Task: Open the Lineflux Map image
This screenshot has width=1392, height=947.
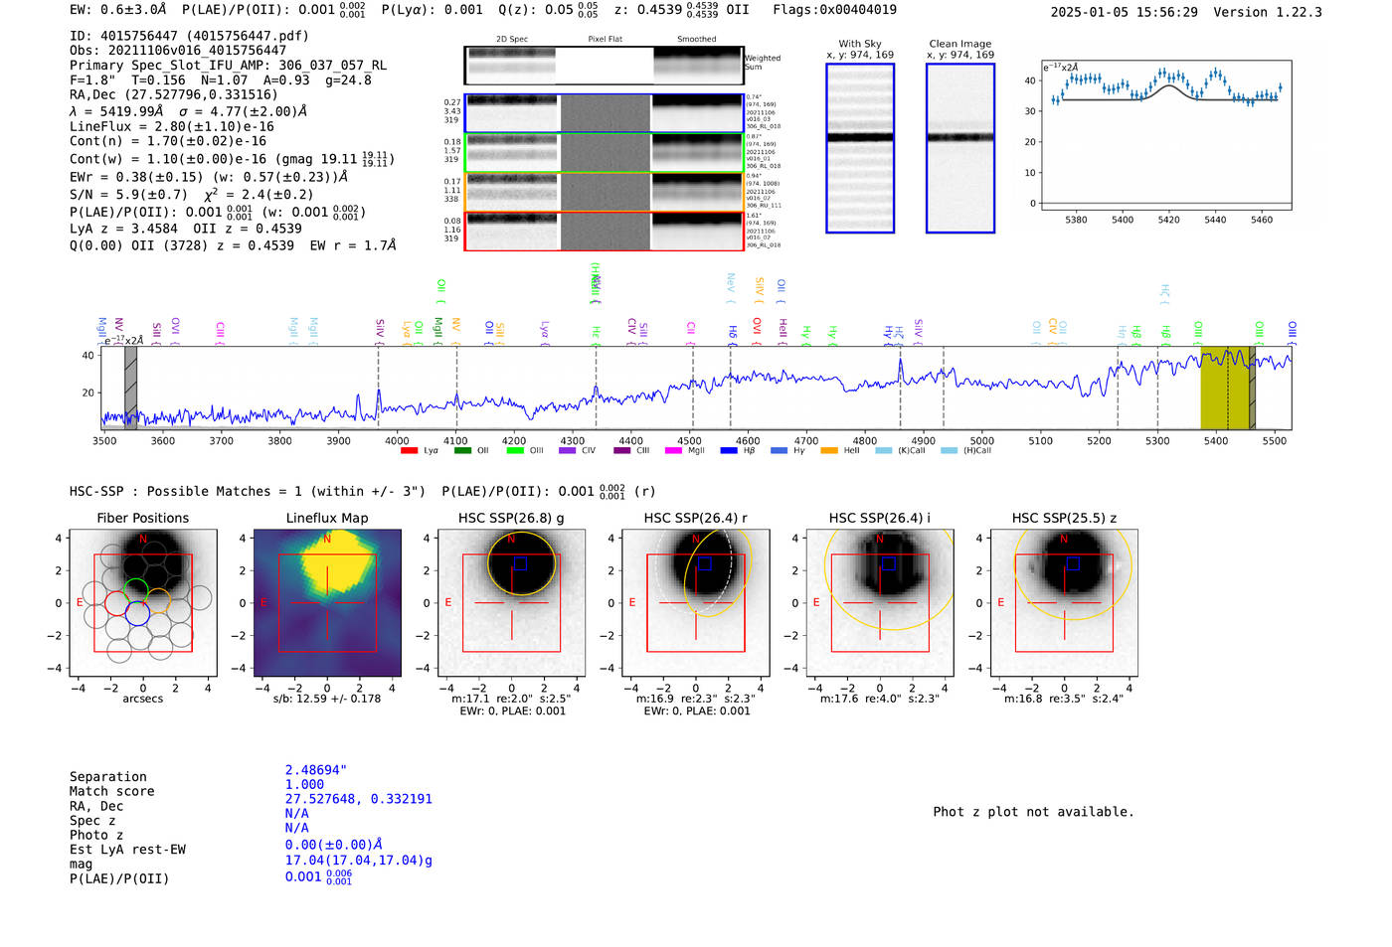Action: (x=327, y=602)
